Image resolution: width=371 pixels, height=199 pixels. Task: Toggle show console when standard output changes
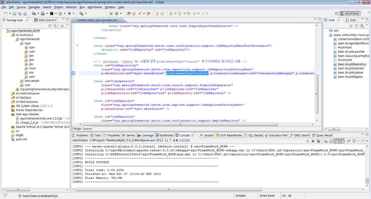coord(337,141)
